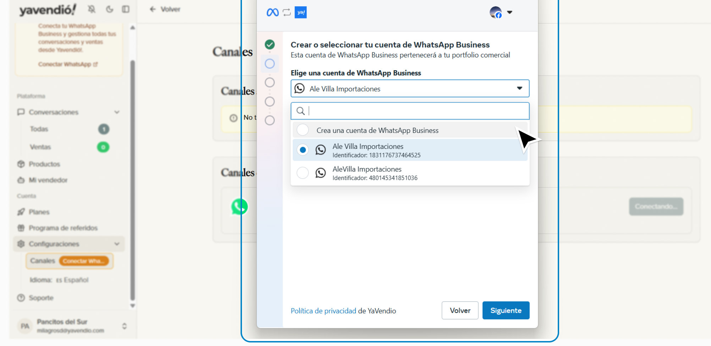Click the Conversaciones chat bubble icon
The image size is (711, 346).
(x=21, y=112)
